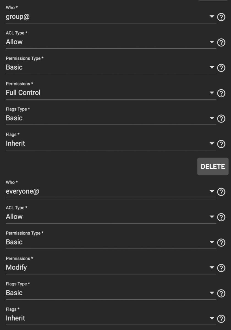Open help beside everyone@ Permissions Type
The height and width of the screenshot is (330, 231).
coord(221,243)
